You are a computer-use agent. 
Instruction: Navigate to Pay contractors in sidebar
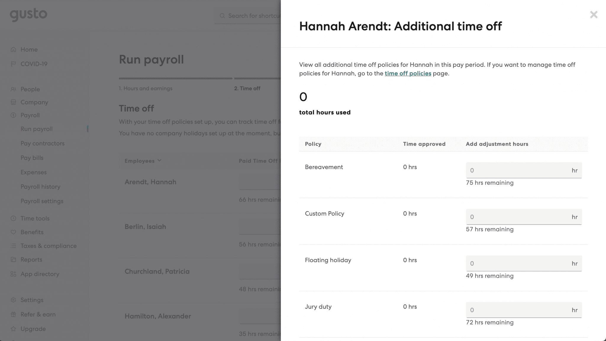coord(43,143)
